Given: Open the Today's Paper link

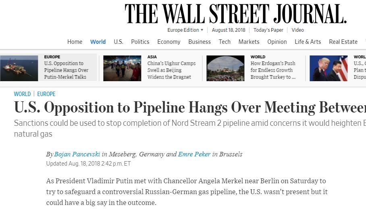Looking at the screenshot, I should [x=268, y=30].
